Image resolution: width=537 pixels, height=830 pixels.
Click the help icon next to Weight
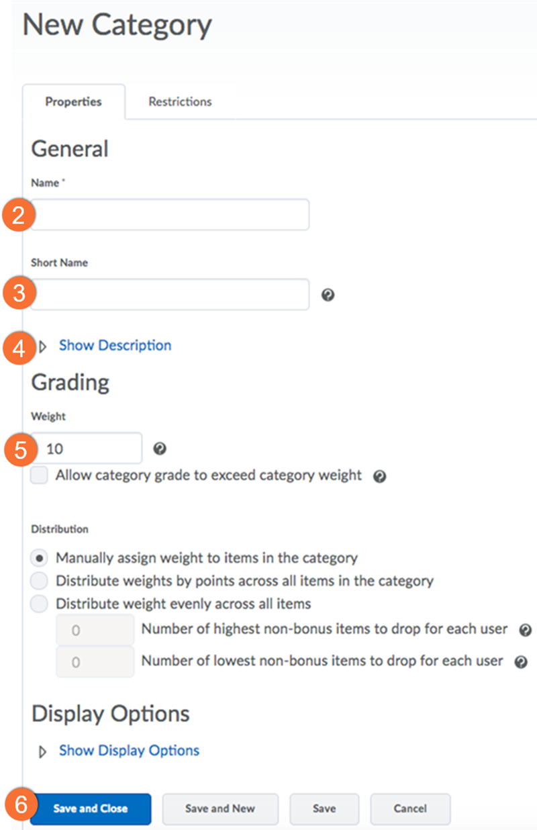pyautogui.click(x=160, y=449)
